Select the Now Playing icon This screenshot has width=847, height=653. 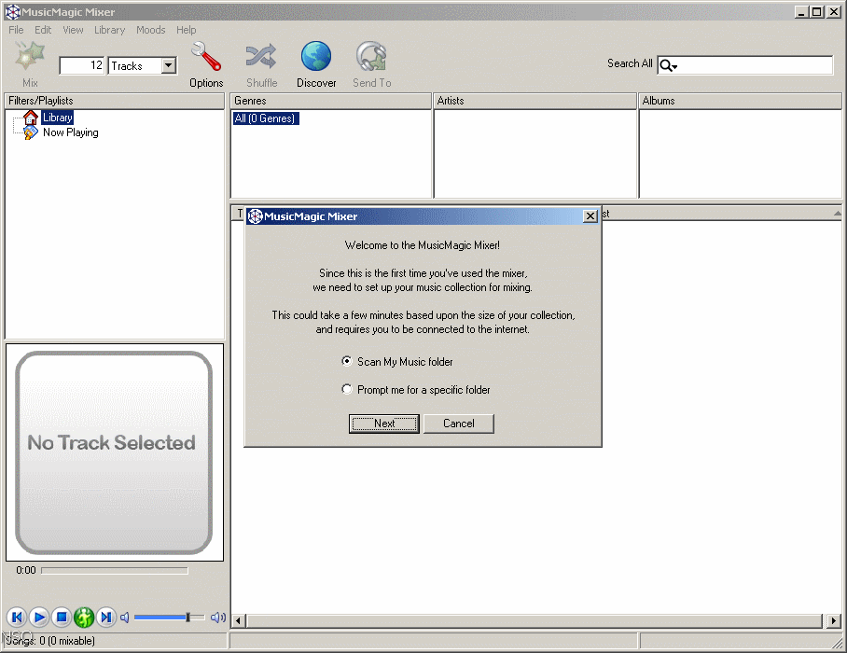[31, 132]
